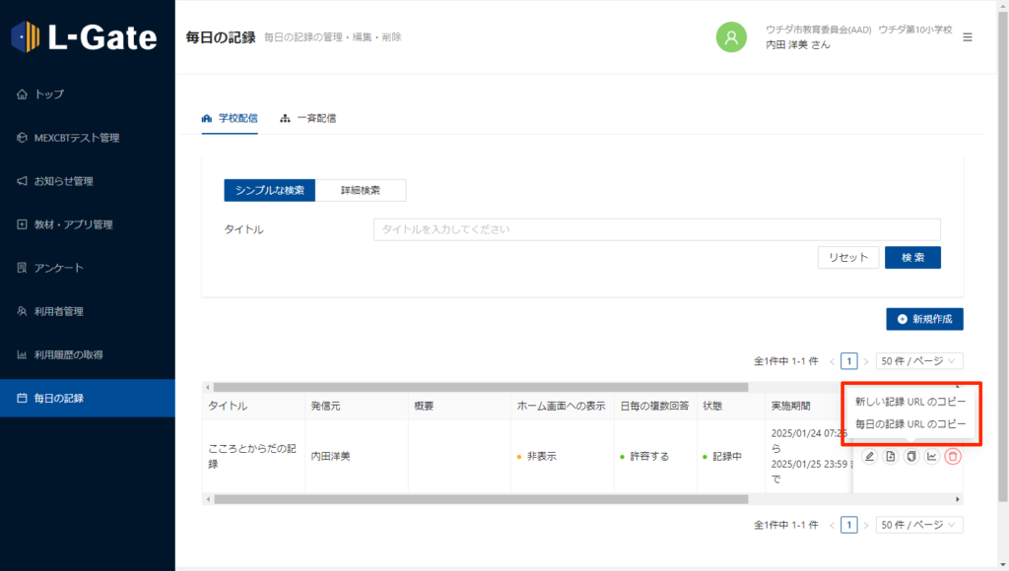The height and width of the screenshot is (571, 1009).
Task: Open the hamburger menu at top right
Action: (x=968, y=37)
